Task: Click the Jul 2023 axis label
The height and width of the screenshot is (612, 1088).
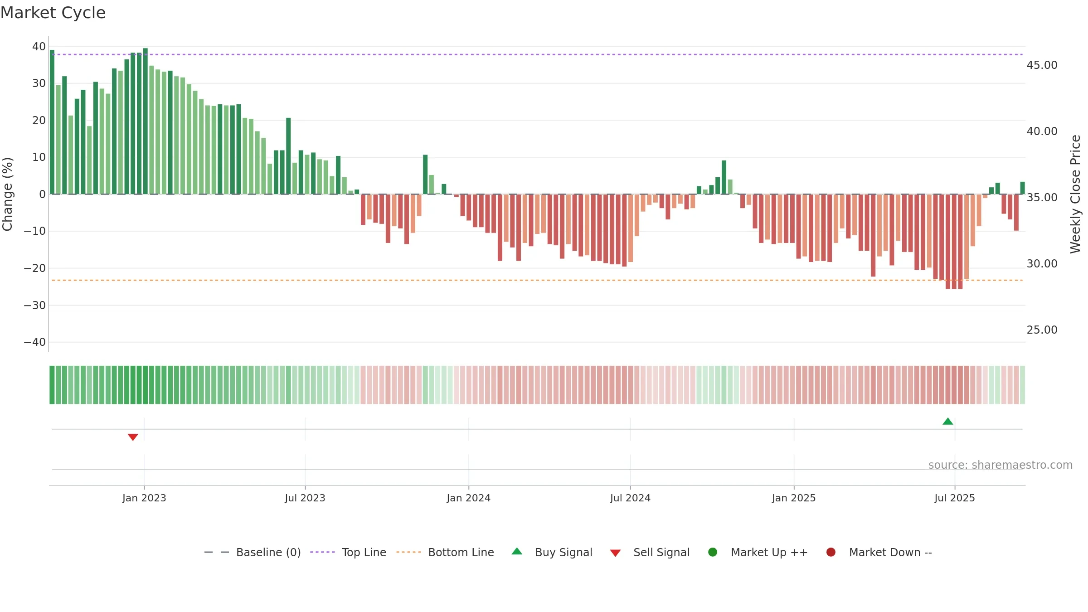Action: point(305,498)
